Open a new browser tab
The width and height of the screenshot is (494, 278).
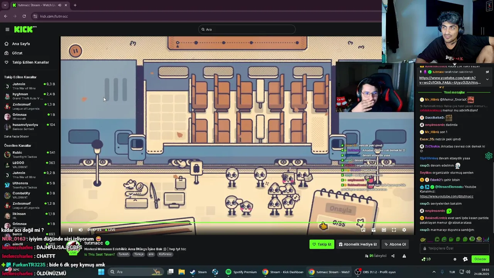click(75, 5)
